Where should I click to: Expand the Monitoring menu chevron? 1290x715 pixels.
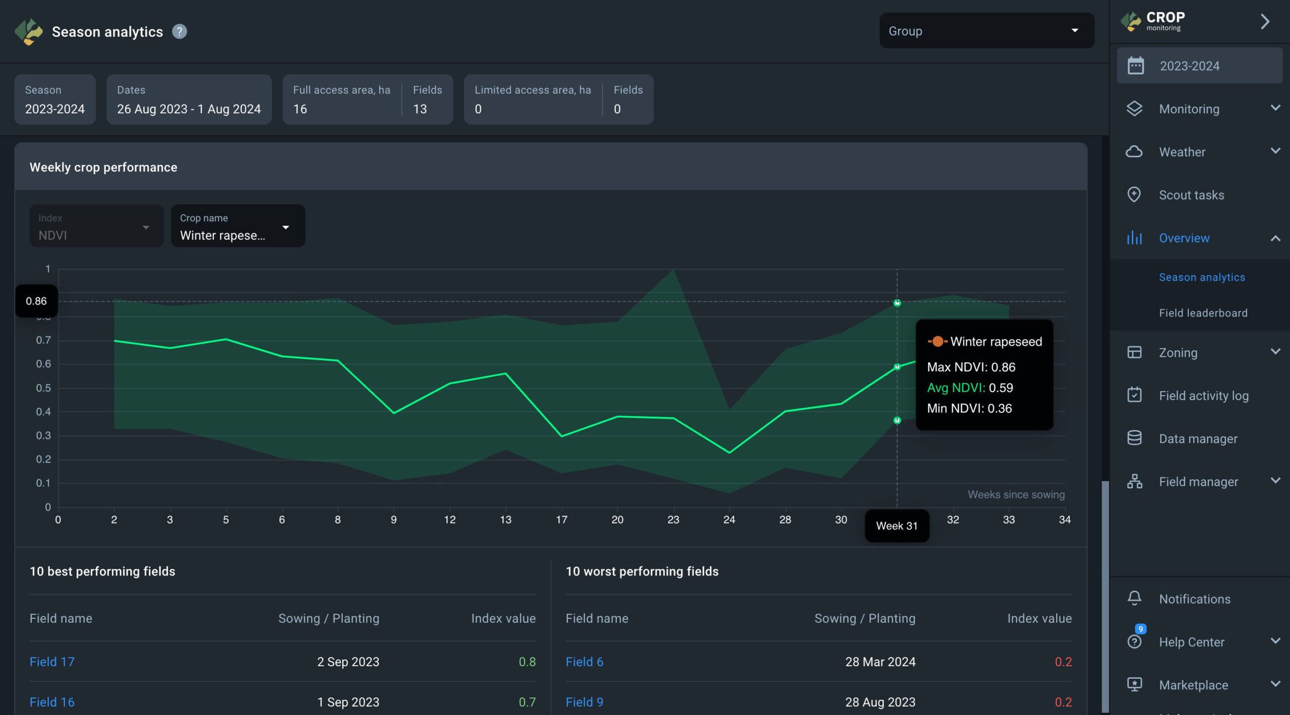coord(1275,108)
